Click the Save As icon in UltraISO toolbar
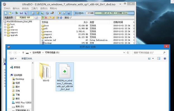 pos(26,13)
